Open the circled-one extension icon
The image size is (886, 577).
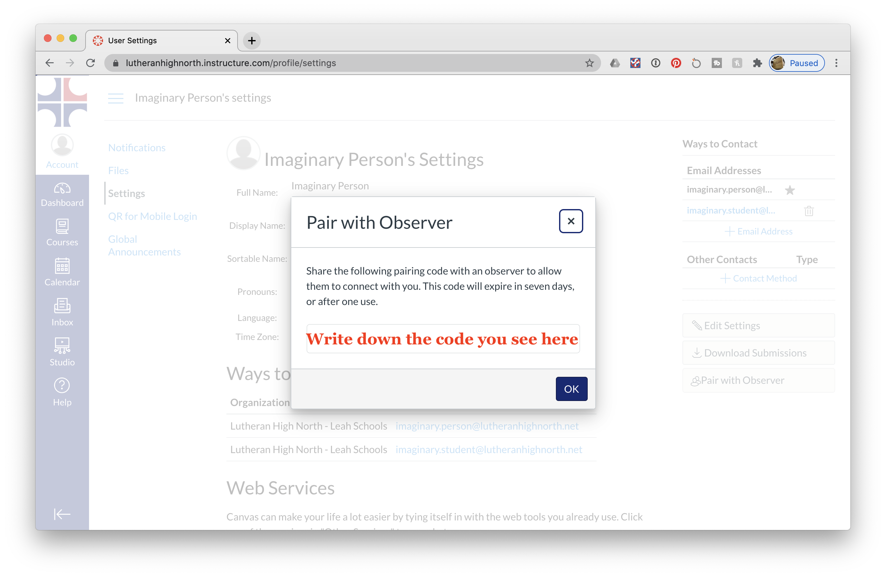(x=655, y=63)
